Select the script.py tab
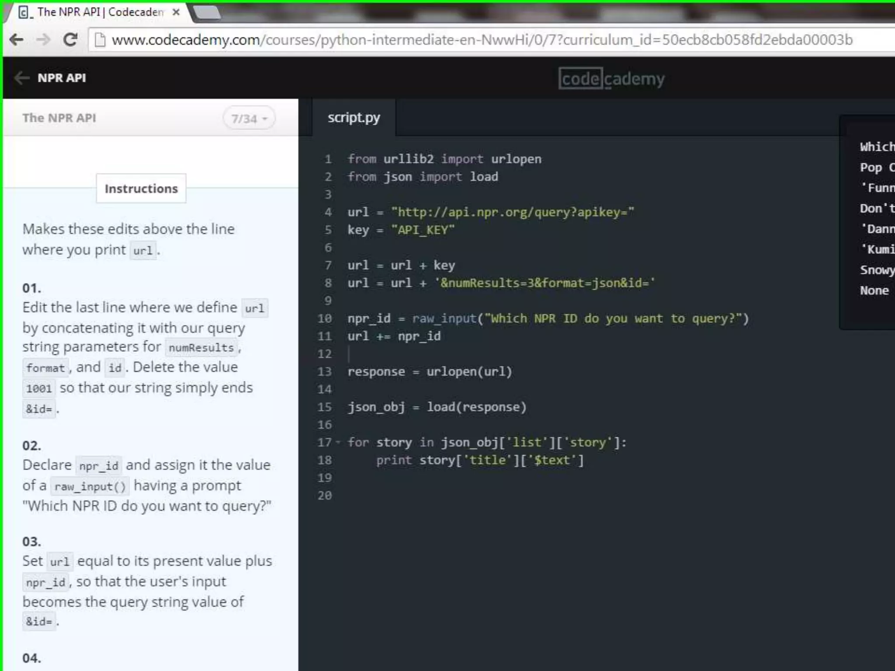The width and height of the screenshot is (895, 671). click(x=354, y=118)
